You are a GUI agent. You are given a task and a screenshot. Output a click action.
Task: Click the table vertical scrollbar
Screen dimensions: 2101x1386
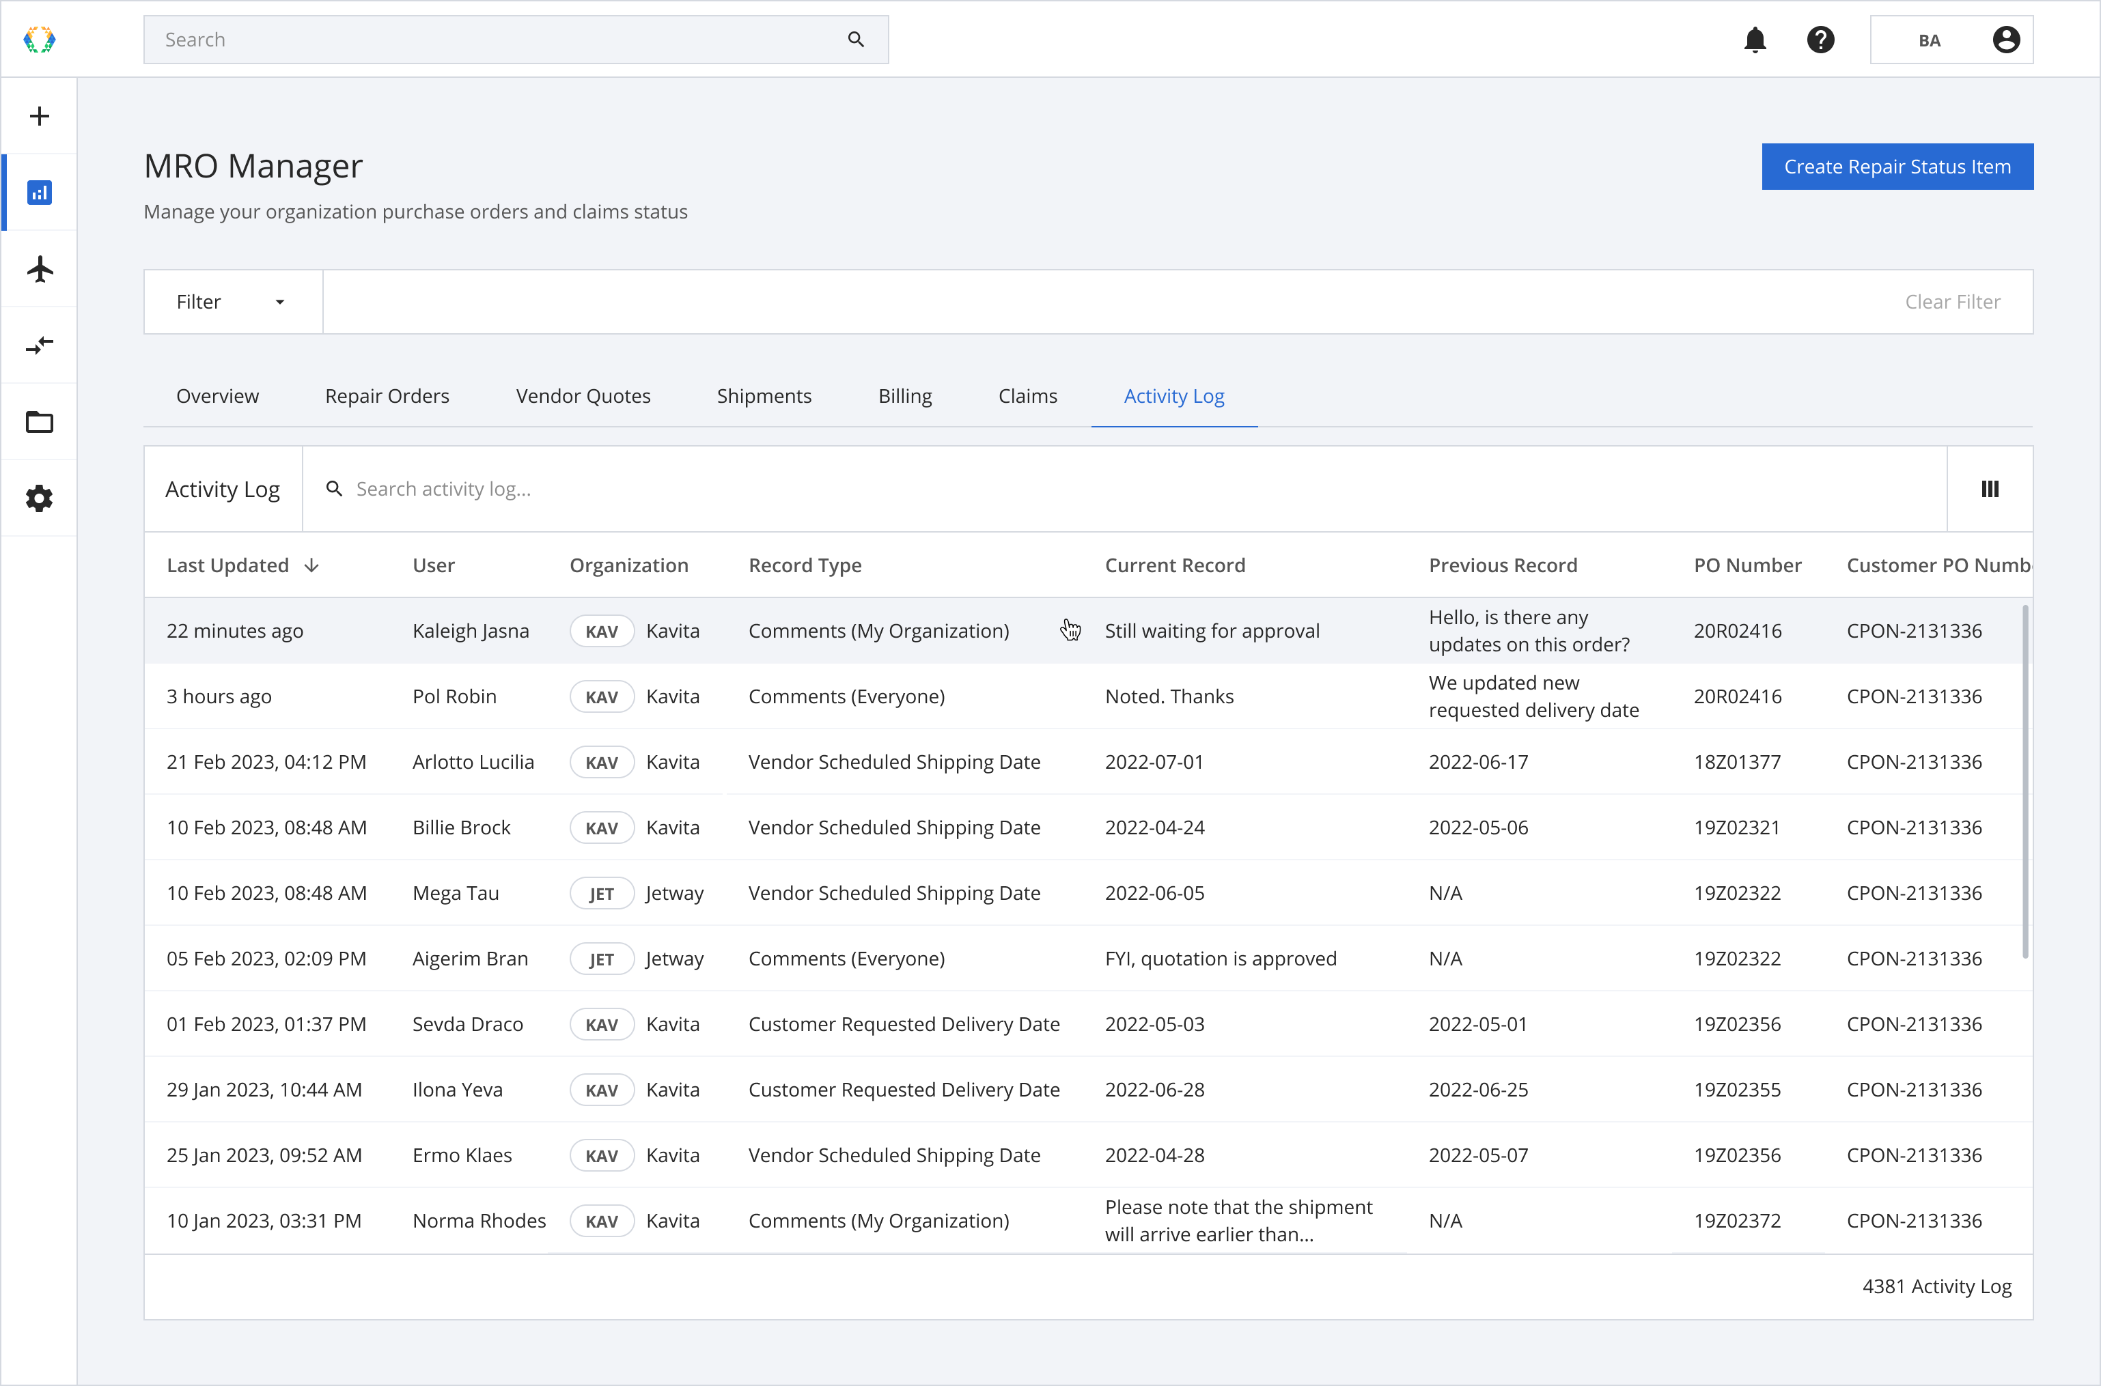2025,782
